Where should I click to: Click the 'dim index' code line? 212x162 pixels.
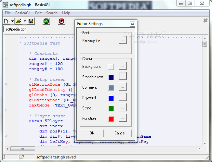point(51,126)
